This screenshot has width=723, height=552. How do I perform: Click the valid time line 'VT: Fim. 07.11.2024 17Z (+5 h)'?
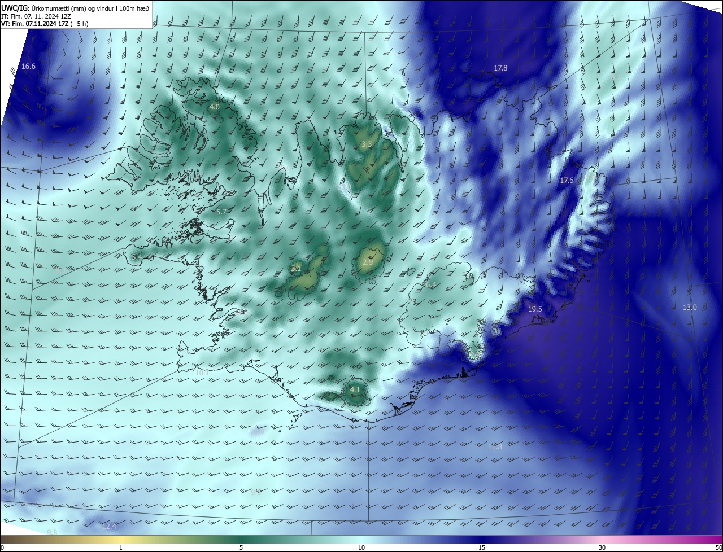(45, 24)
